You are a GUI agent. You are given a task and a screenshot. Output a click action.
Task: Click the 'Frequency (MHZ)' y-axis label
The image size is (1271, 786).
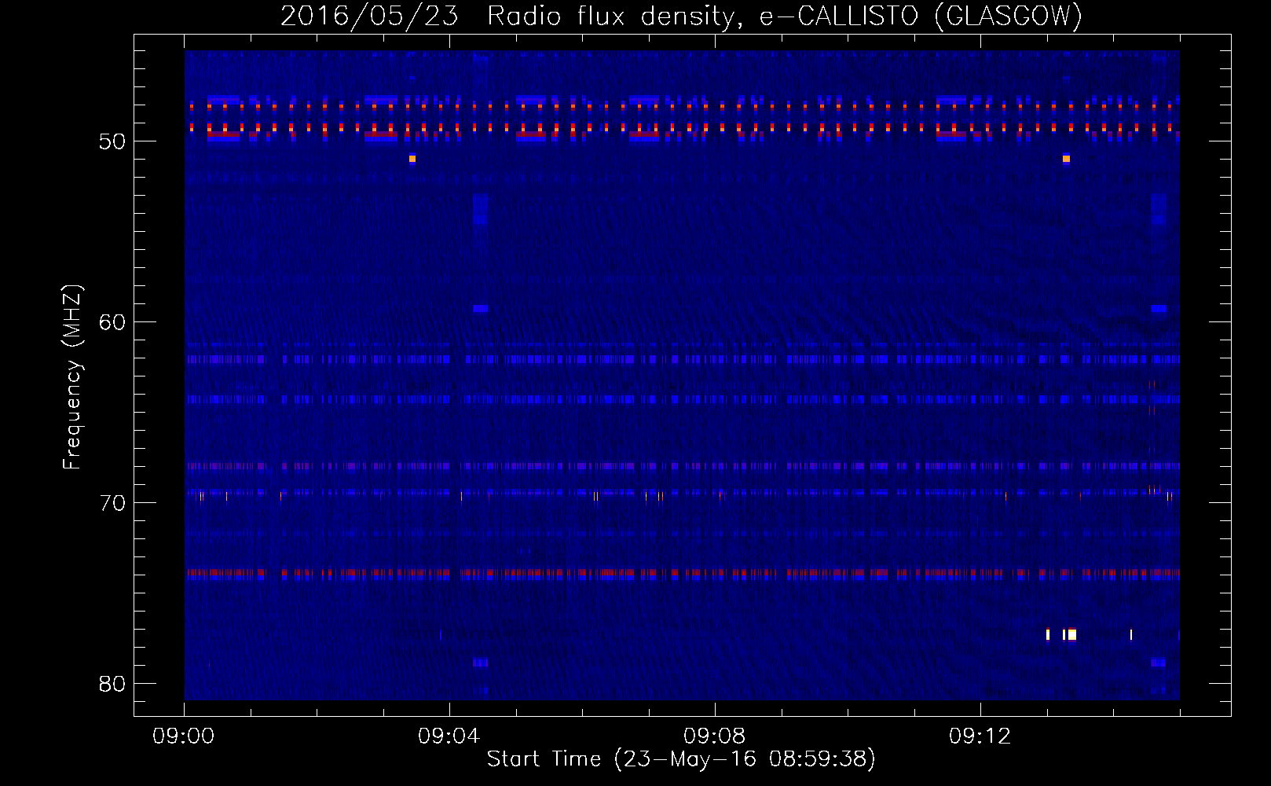[71, 377]
